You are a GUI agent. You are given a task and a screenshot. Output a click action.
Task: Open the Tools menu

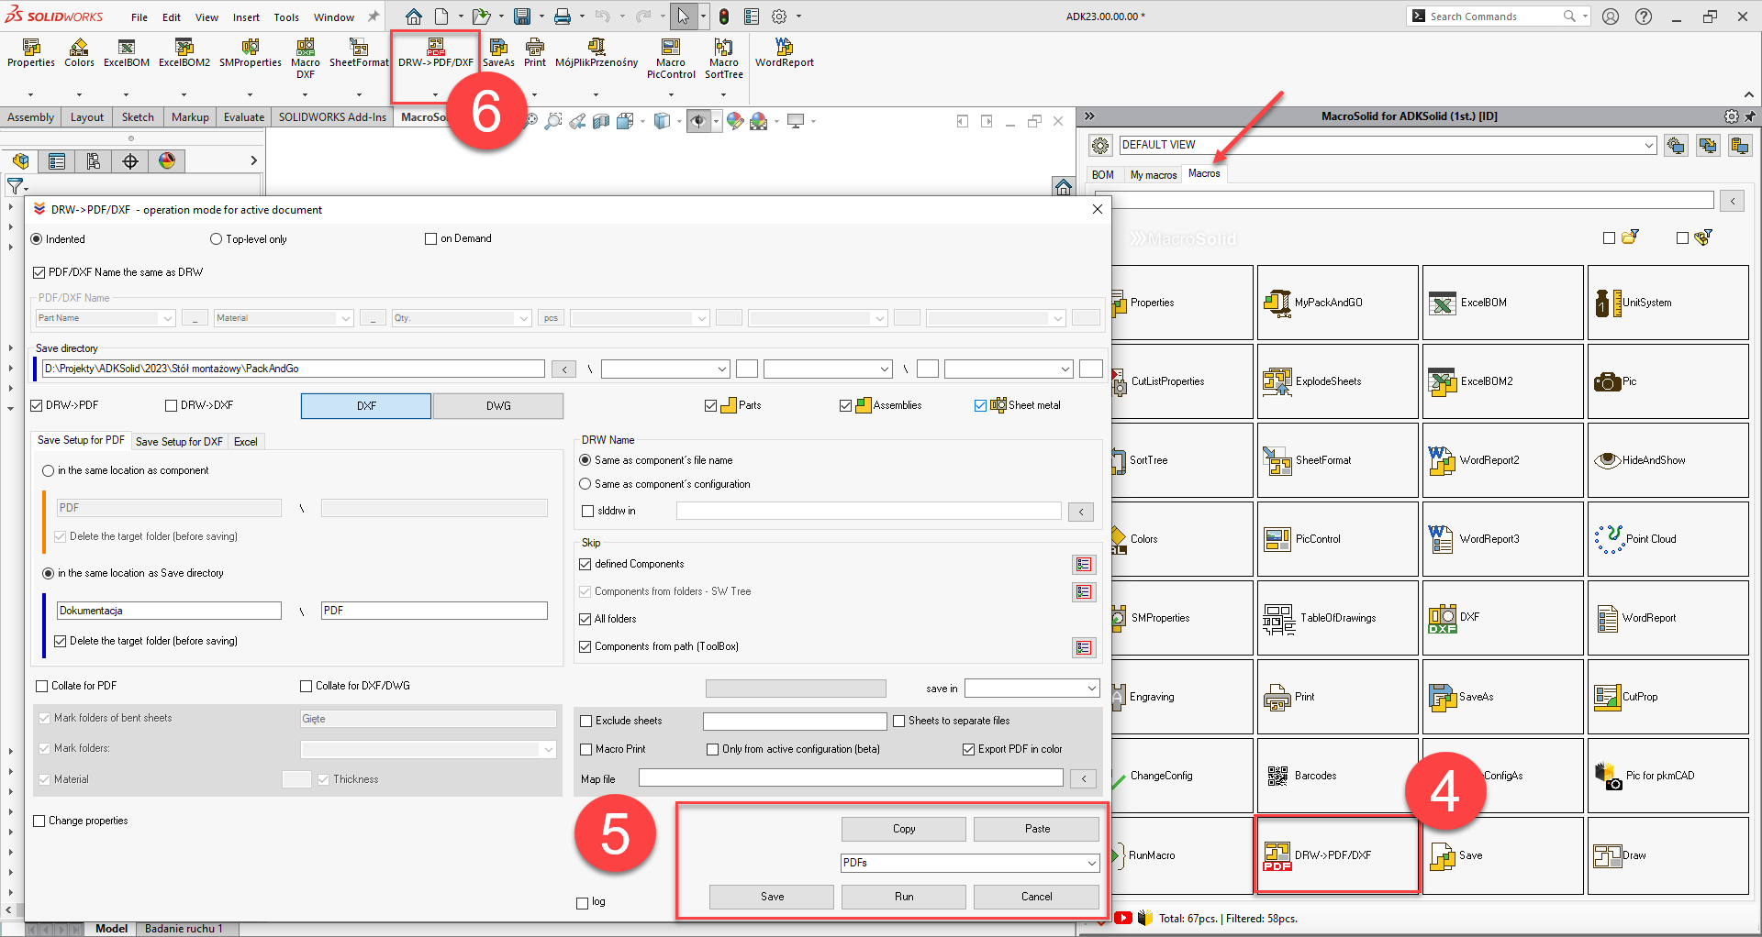pyautogui.click(x=286, y=17)
